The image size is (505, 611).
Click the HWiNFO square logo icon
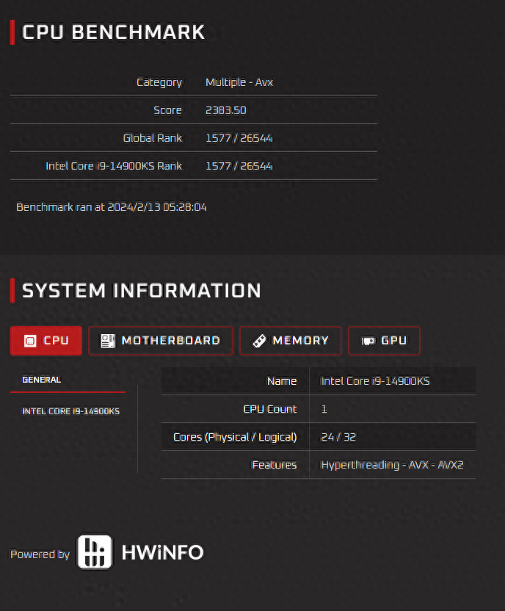click(95, 552)
